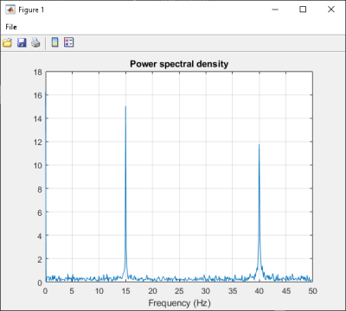Click the Figure 1 window title
The width and height of the screenshot is (346, 311).
tap(31, 10)
